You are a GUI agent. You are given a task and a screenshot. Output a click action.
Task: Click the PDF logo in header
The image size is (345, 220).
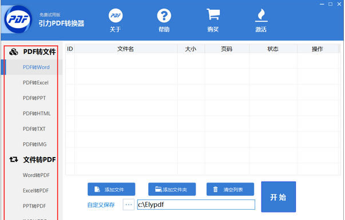click(18, 19)
